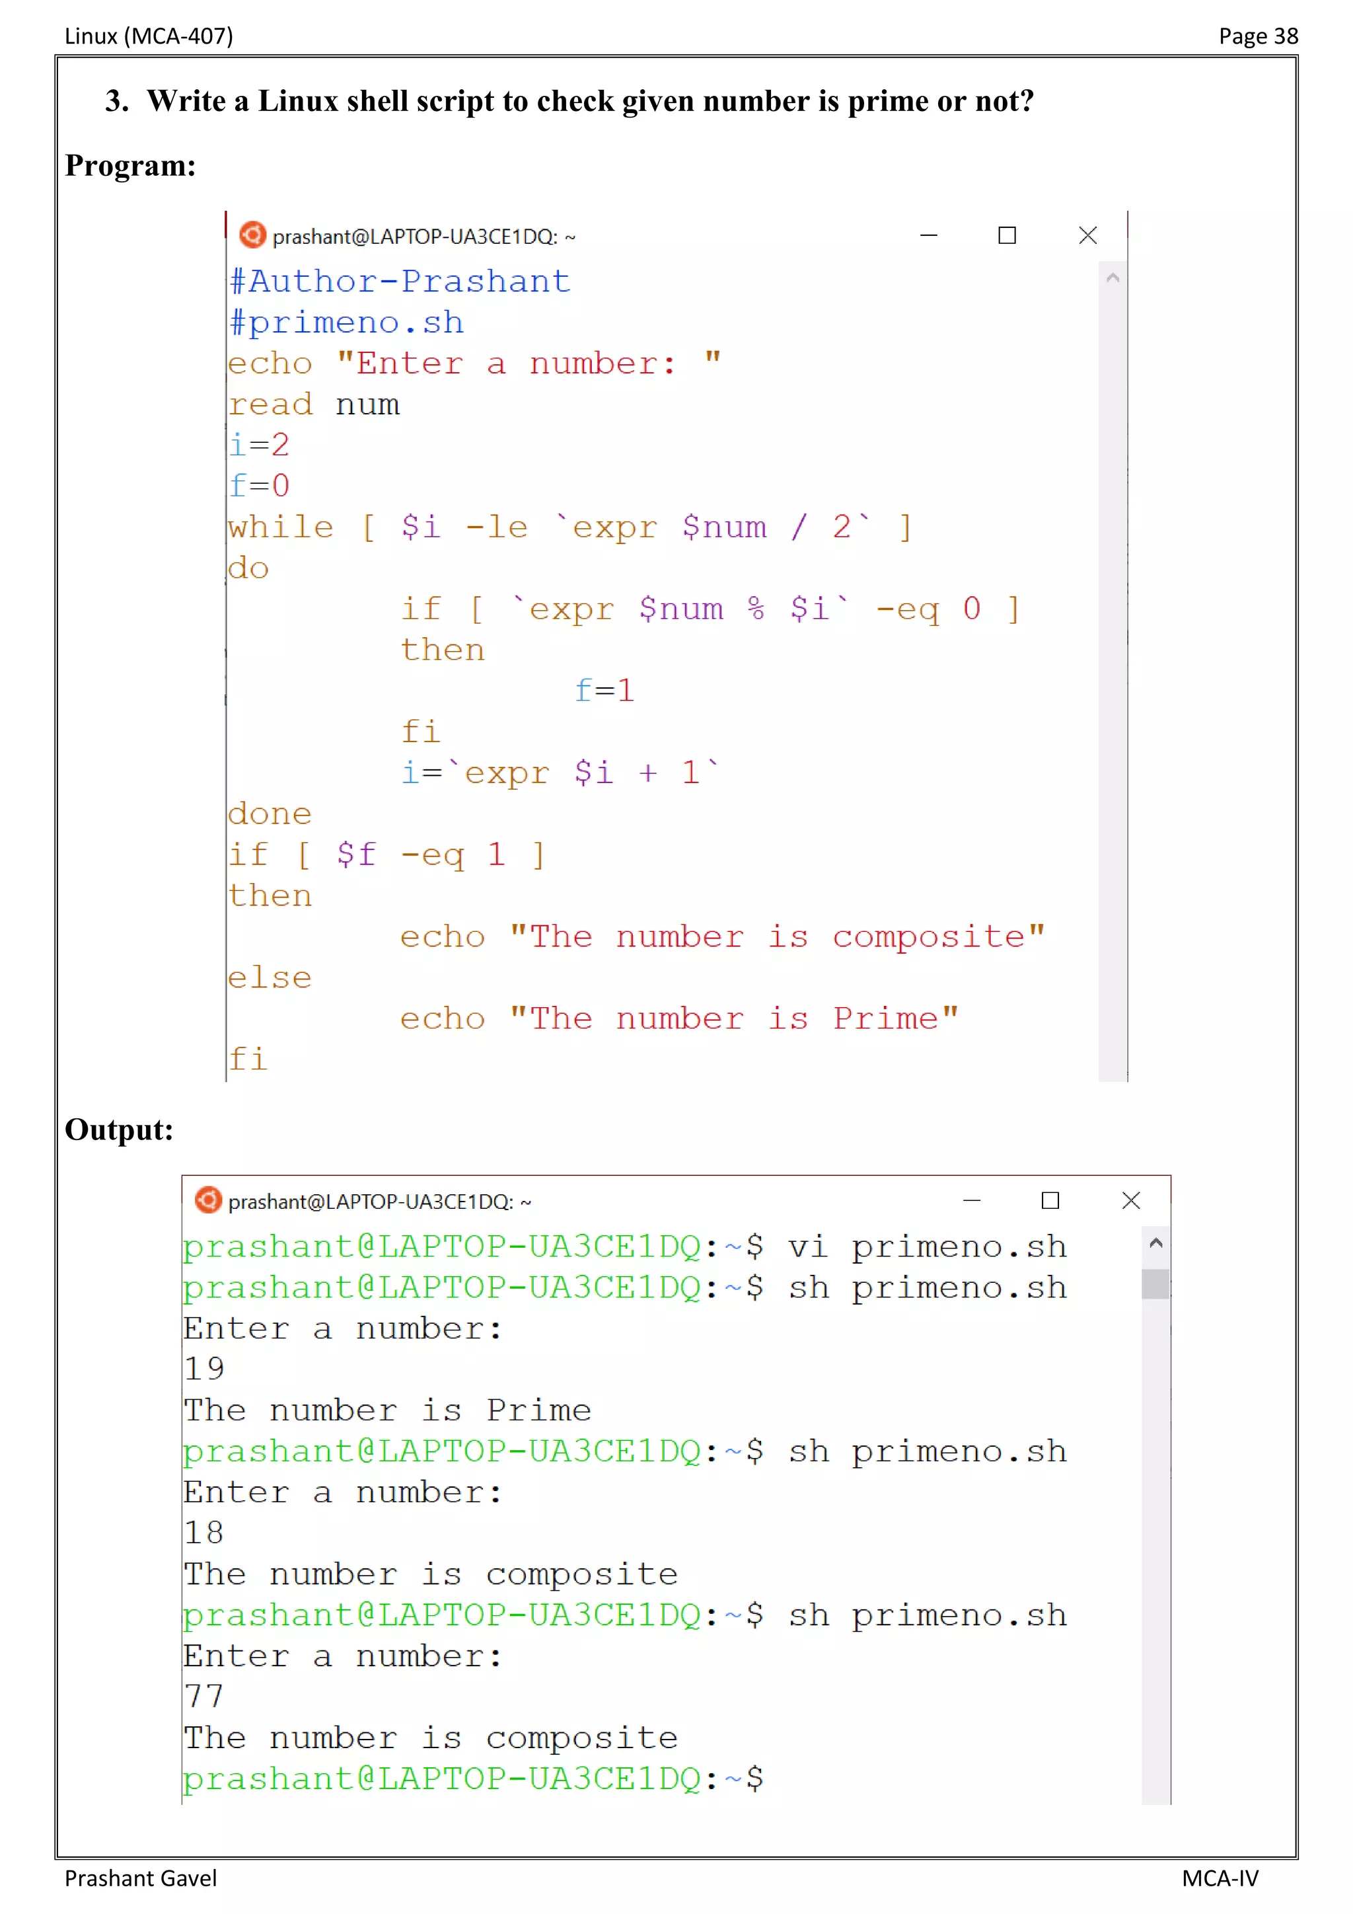Click the 'i=`expr $i + 1`' increment line
This screenshot has width=1353, height=1914.
[560, 773]
